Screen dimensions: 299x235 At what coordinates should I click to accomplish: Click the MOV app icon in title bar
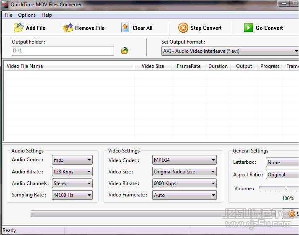pyautogui.click(x=5, y=4)
